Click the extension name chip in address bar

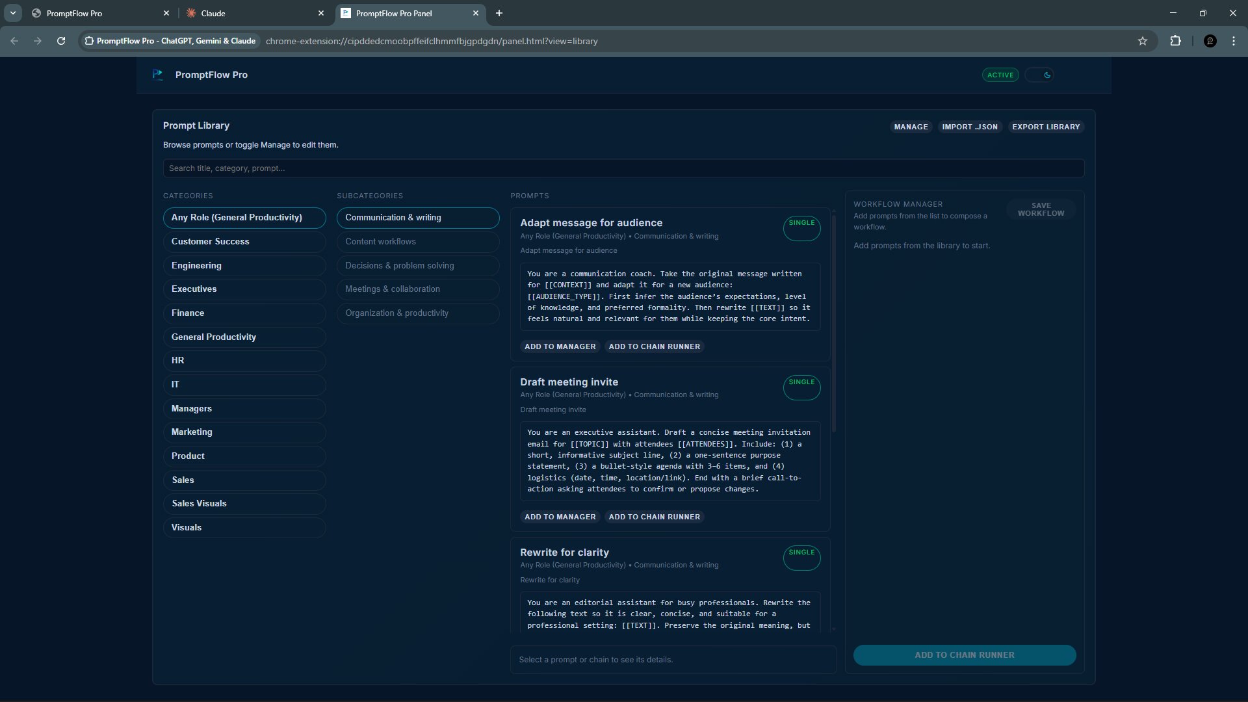[170, 41]
